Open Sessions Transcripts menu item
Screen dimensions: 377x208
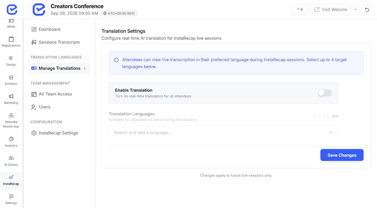pos(59,42)
